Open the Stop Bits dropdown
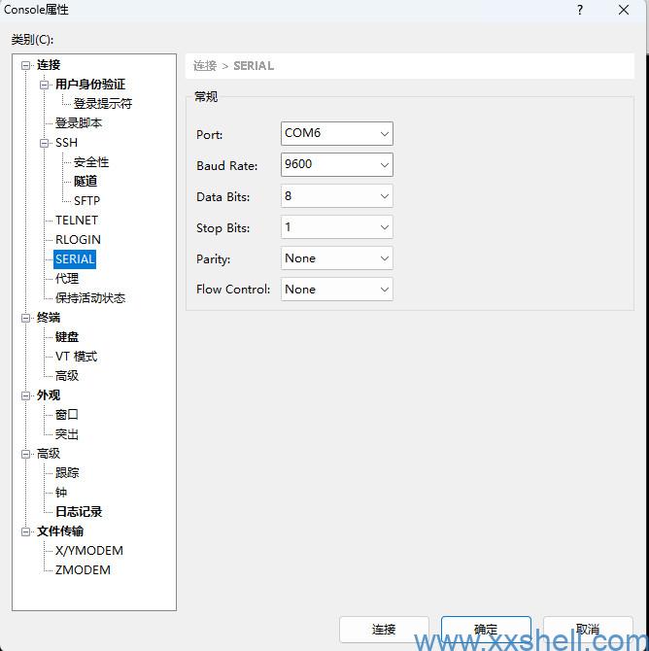The image size is (649, 651). point(336,227)
